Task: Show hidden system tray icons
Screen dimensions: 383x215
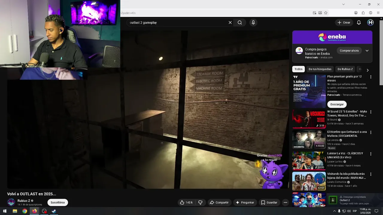Action: pos(334,211)
